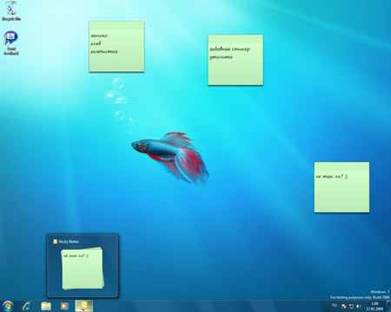Screen dimensions: 391x312
Task: Select the two-line sticky note at top center
Action: point(235,60)
